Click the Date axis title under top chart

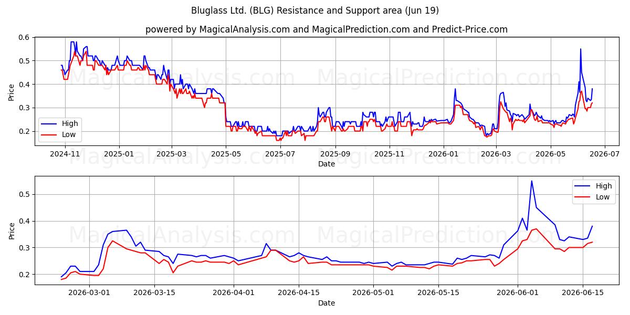pyautogui.click(x=326, y=164)
